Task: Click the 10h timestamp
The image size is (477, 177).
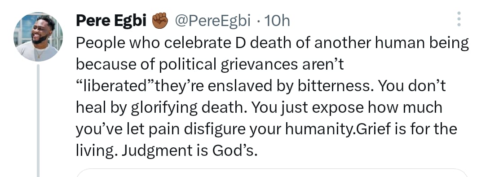Action: click(x=277, y=21)
